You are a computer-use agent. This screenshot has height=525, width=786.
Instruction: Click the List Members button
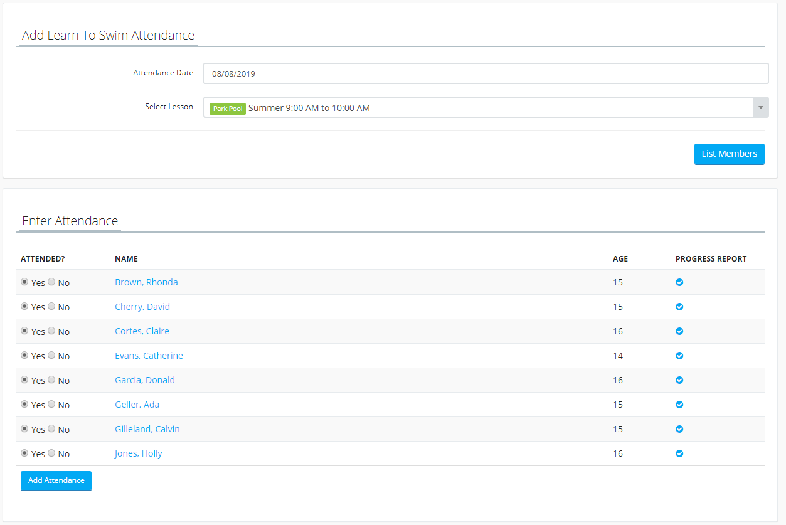coord(730,154)
